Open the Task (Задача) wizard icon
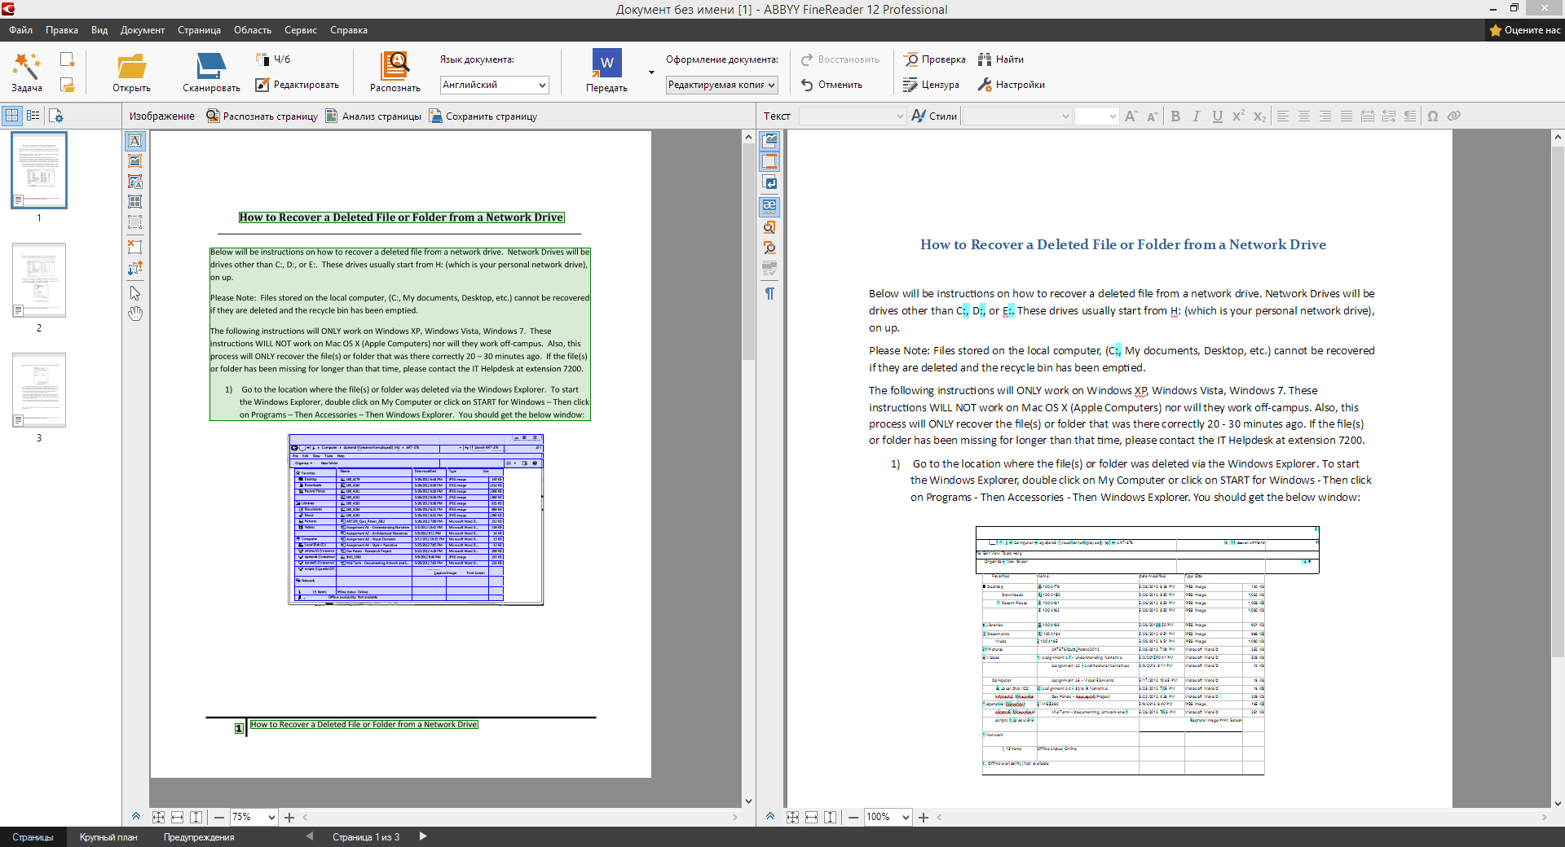The width and height of the screenshot is (1565, 847). coord(26,67)
